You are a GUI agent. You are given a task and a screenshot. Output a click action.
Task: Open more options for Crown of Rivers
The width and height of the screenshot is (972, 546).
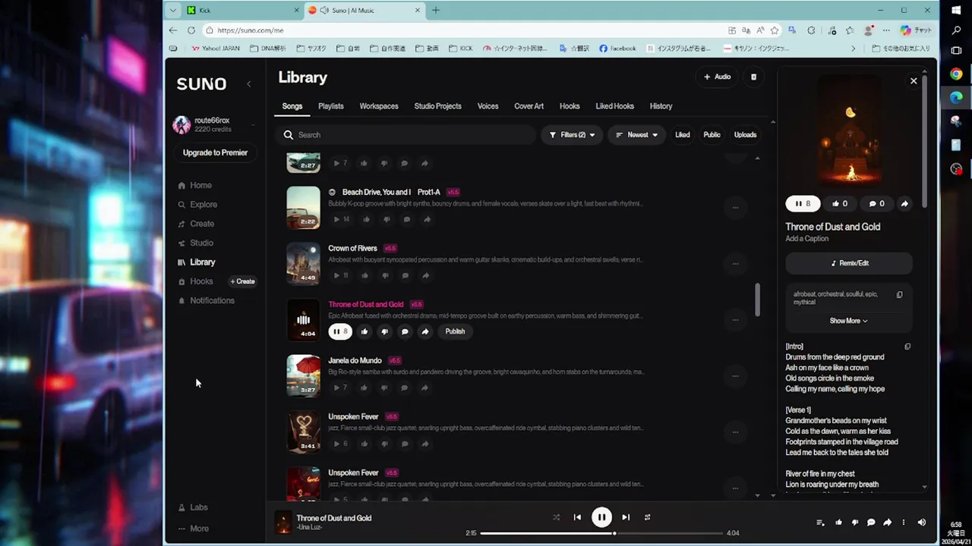pos(735,264)
